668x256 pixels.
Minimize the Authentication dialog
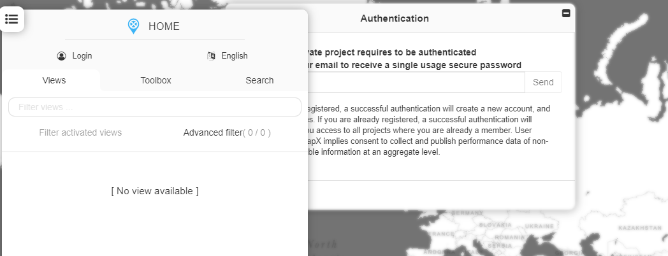[x=566, y=13]
